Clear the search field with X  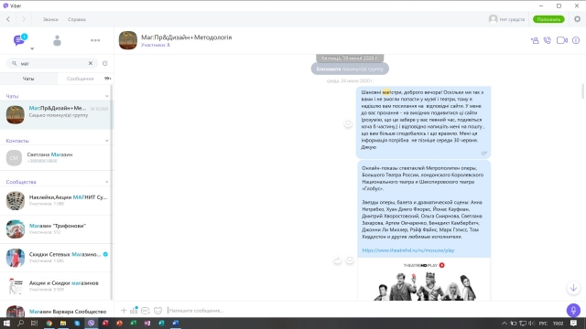pos(91,63)
